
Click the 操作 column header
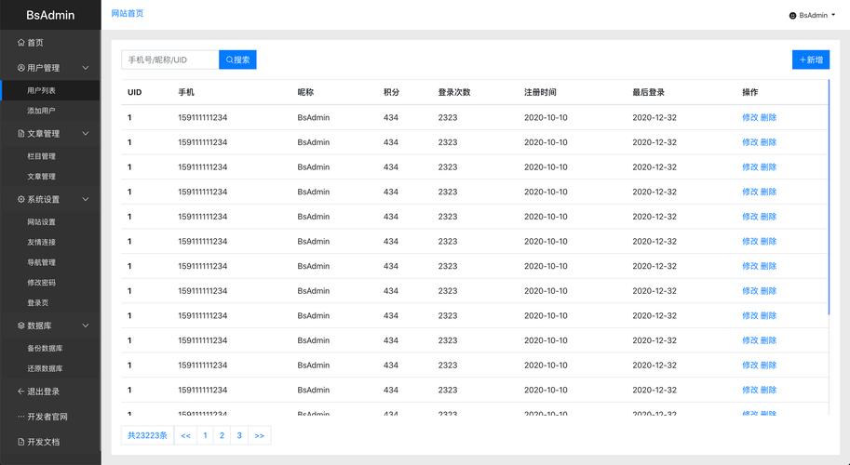750,92
